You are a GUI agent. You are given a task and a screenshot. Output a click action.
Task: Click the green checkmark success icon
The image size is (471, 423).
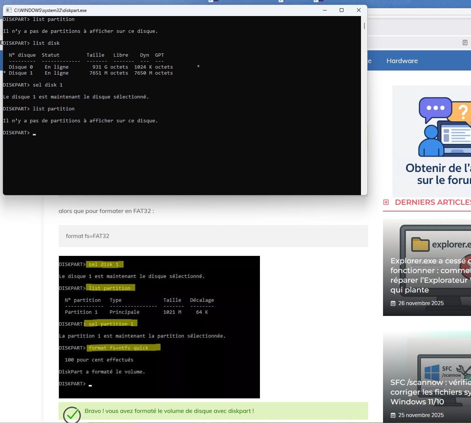point(72,414)
